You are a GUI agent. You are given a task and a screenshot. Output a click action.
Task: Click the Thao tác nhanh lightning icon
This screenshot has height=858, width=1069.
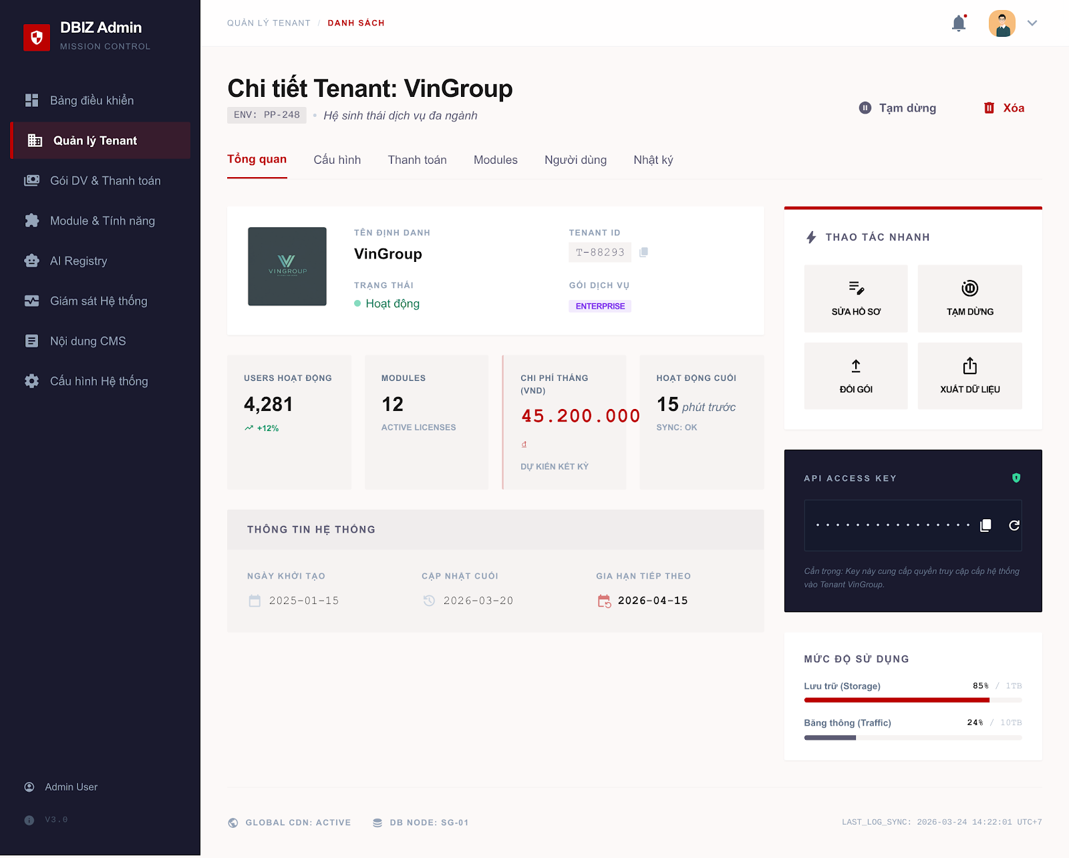tap(811, 237)
